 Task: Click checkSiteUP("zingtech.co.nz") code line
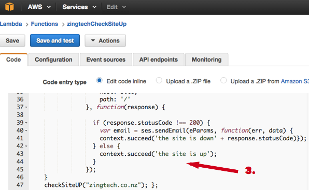click(101, 185)
